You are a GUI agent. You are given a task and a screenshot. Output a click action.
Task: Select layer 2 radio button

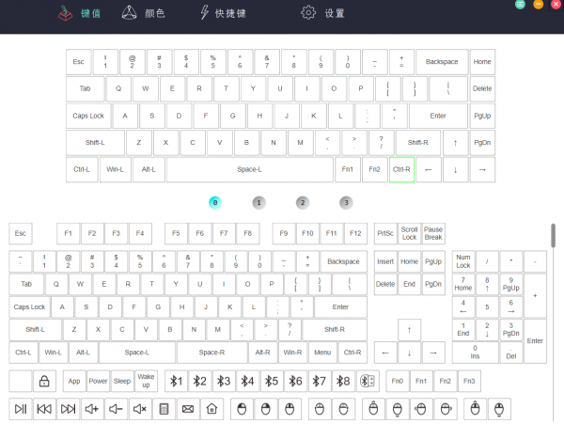(x=303, y=202)
